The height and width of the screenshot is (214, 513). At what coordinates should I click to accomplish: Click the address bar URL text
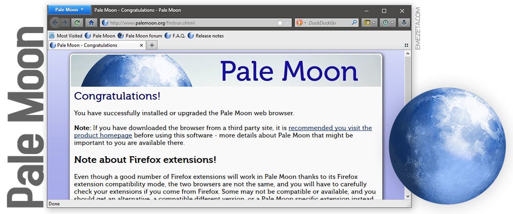(x=152, y=23)
